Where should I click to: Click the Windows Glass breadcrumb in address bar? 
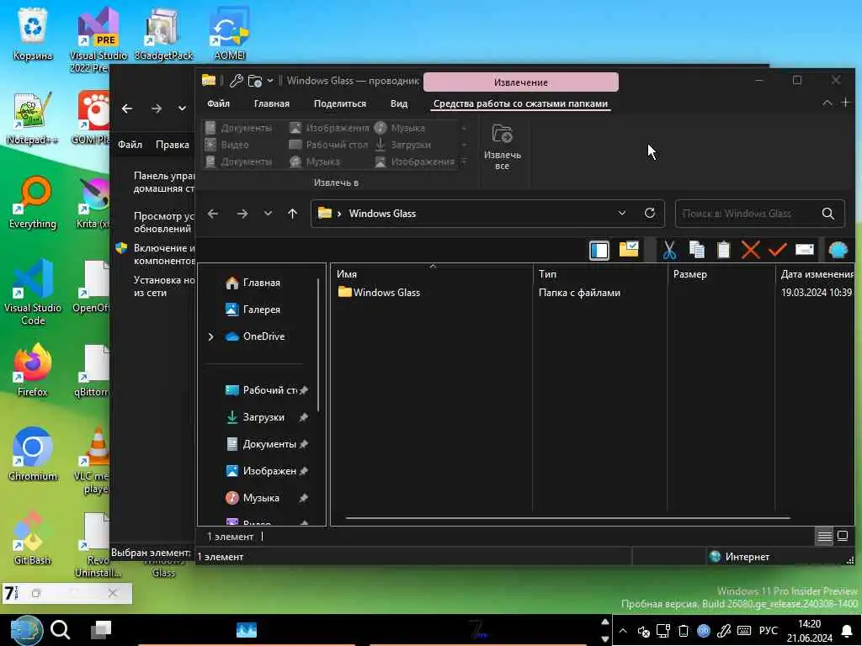[382, 214]
